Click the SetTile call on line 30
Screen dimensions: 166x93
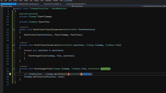(x=37, y=77)
